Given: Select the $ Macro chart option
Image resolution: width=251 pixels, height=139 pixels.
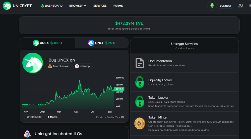Looking at the screenshot, I should coord(52,117).
